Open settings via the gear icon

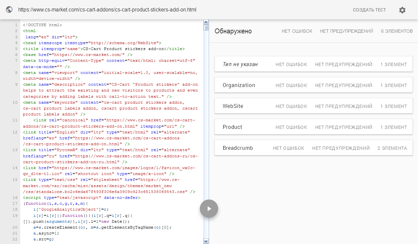pos(402,10)
